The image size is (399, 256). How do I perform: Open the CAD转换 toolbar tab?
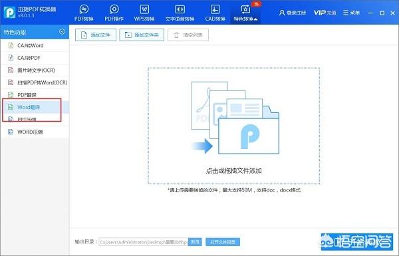pyautogui.click(x=215, y=13)
